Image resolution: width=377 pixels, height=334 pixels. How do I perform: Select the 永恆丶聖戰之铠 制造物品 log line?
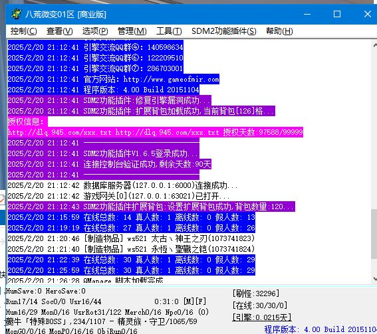[x=131, y=249]
